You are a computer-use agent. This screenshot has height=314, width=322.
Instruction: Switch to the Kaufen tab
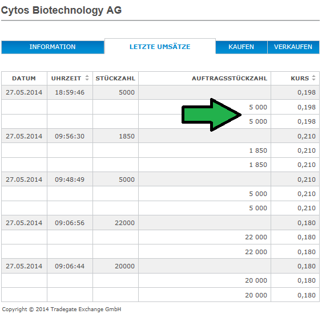coord(241,47)
